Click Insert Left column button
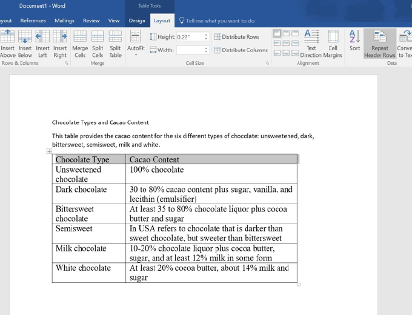 [x=42, y=44]
